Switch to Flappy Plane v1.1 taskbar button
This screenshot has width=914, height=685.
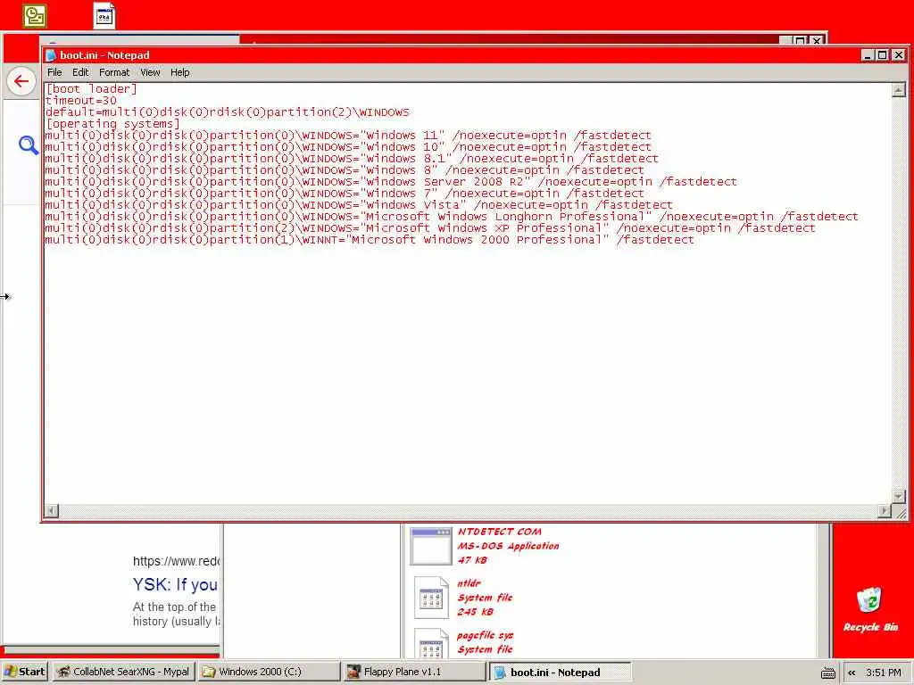coord(413,672)
